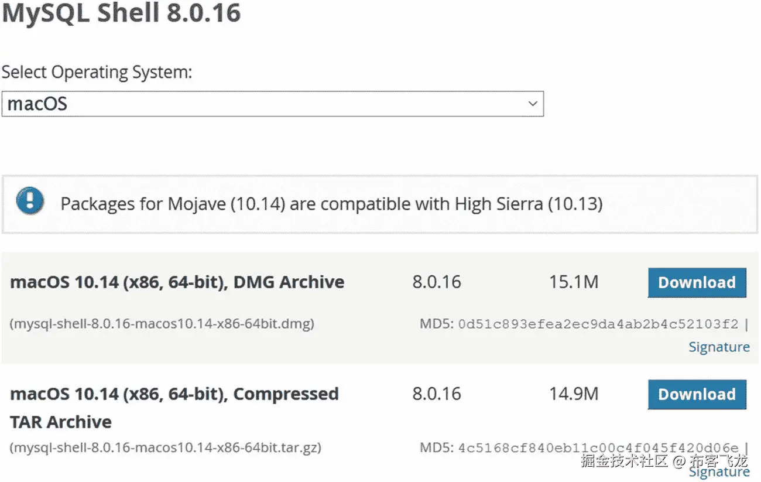Open the macOS operating system dropdown

(x=272, y=104)
